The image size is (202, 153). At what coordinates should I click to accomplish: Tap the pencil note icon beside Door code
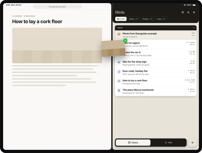click(x=119, y=72)
